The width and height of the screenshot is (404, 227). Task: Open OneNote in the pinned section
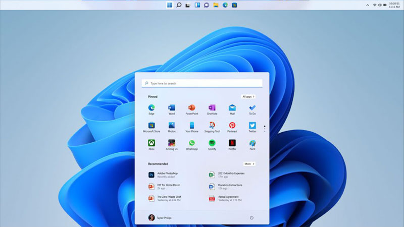[x=212, y=109]
